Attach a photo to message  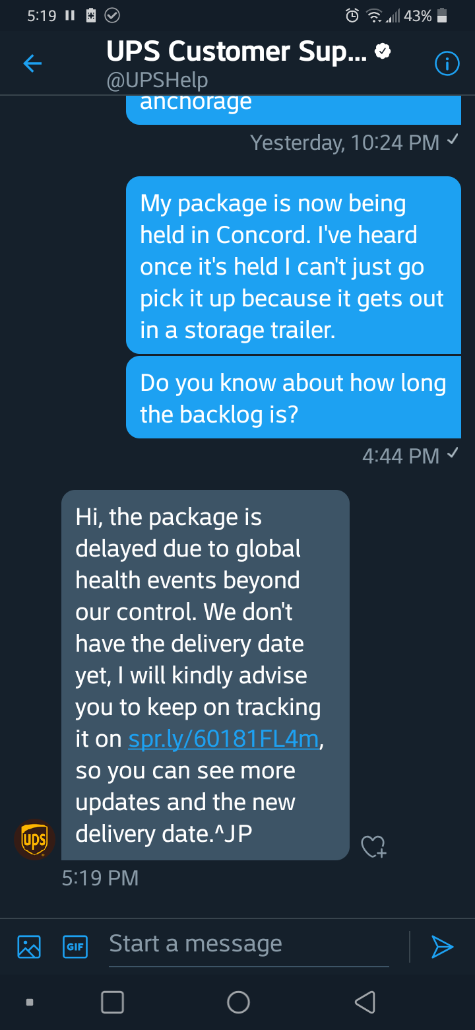click(x=29, y=947)
